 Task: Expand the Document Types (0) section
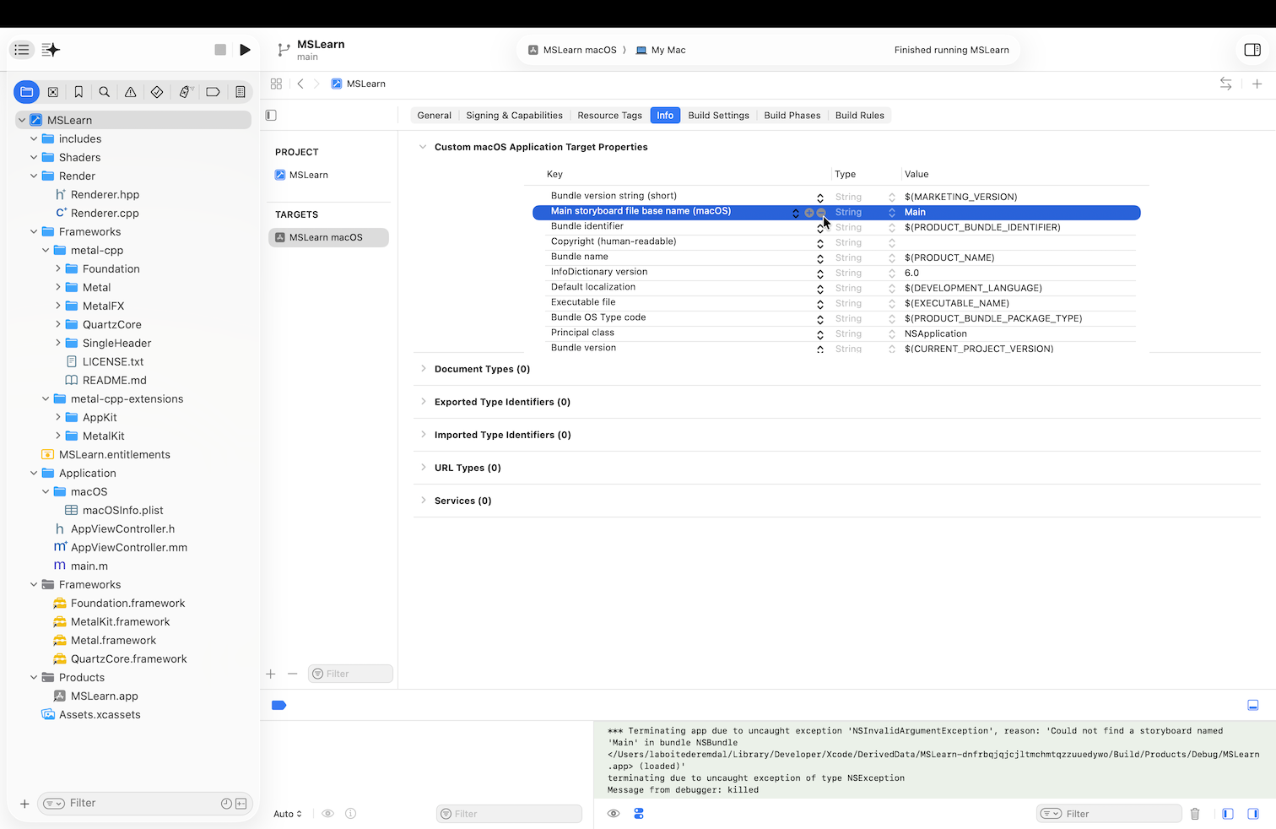tap(424, 369)
